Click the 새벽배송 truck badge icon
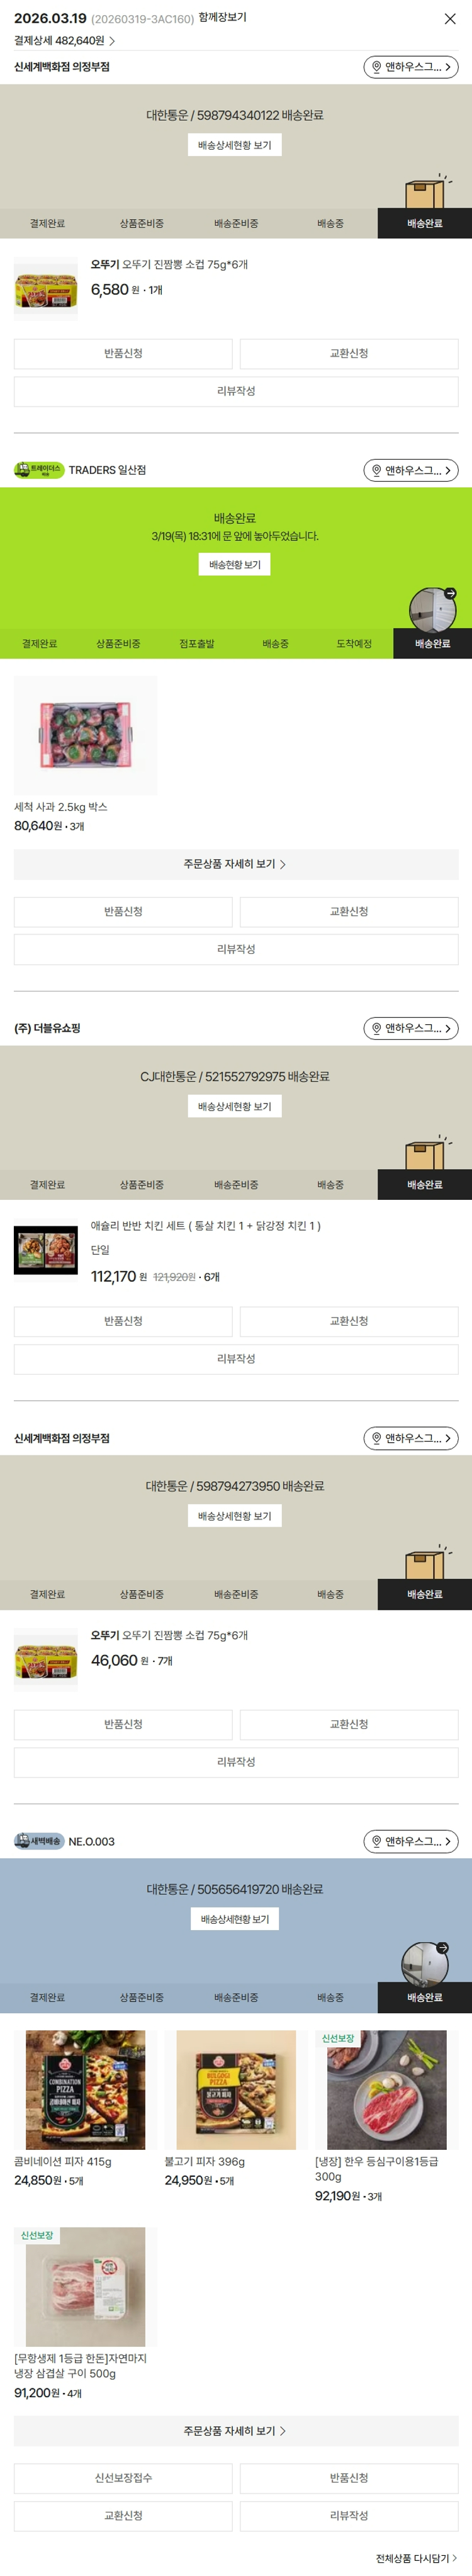472x2576 pixels. pyautogui.click(x=39, y=1841)
